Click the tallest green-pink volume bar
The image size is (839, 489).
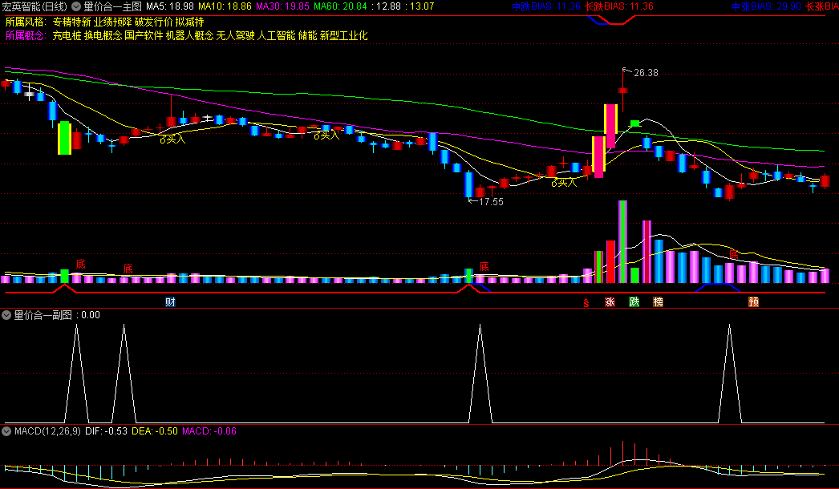pos(622,242)
